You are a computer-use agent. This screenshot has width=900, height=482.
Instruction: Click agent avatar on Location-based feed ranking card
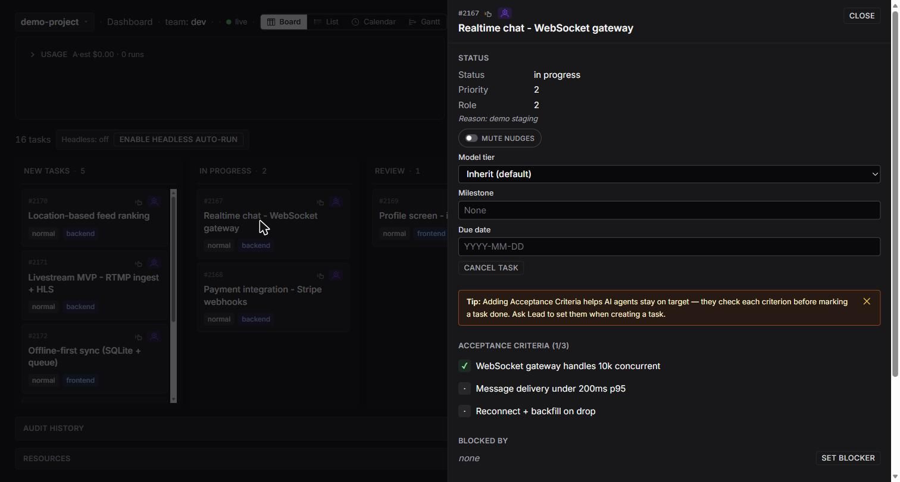(154, 201)
